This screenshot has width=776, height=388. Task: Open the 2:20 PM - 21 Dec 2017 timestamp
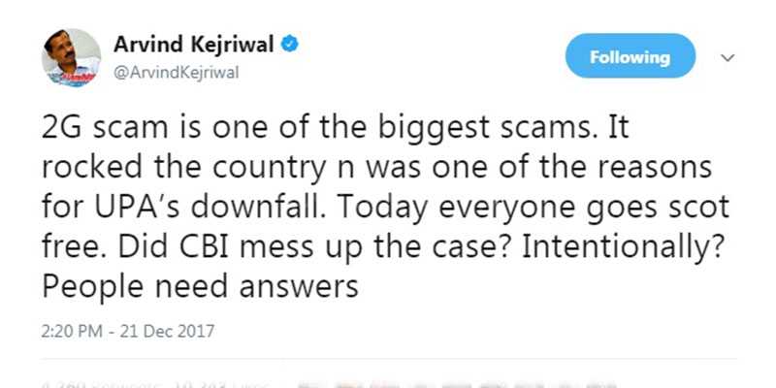[128, 331]
